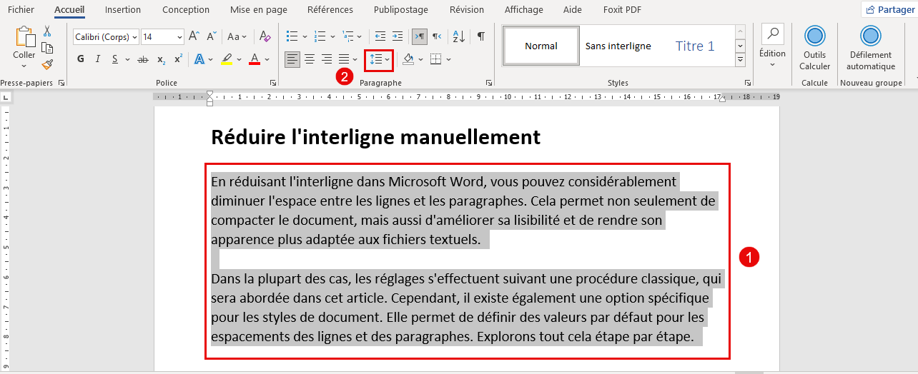Open the Révision tab
Image resolution: width=918 pixels, height=374 pixels.
tap(466, 10)
